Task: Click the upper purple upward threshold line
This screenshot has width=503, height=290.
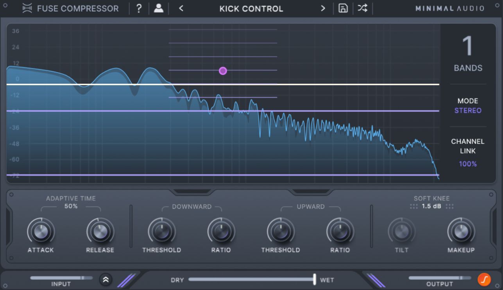Action: tap(223, 111)
